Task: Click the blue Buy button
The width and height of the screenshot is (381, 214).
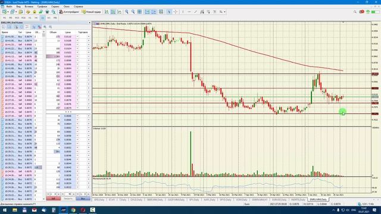Action: [x=83, y=199]
